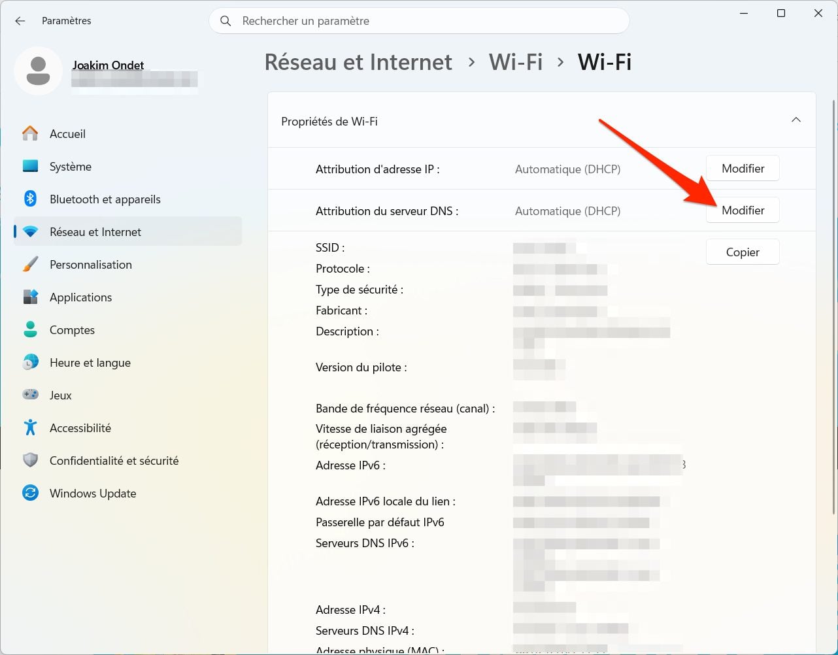The width and height of the screenshot is (838, 655).
Task: Click the Comptes person icon
Action: click(30, 329)
